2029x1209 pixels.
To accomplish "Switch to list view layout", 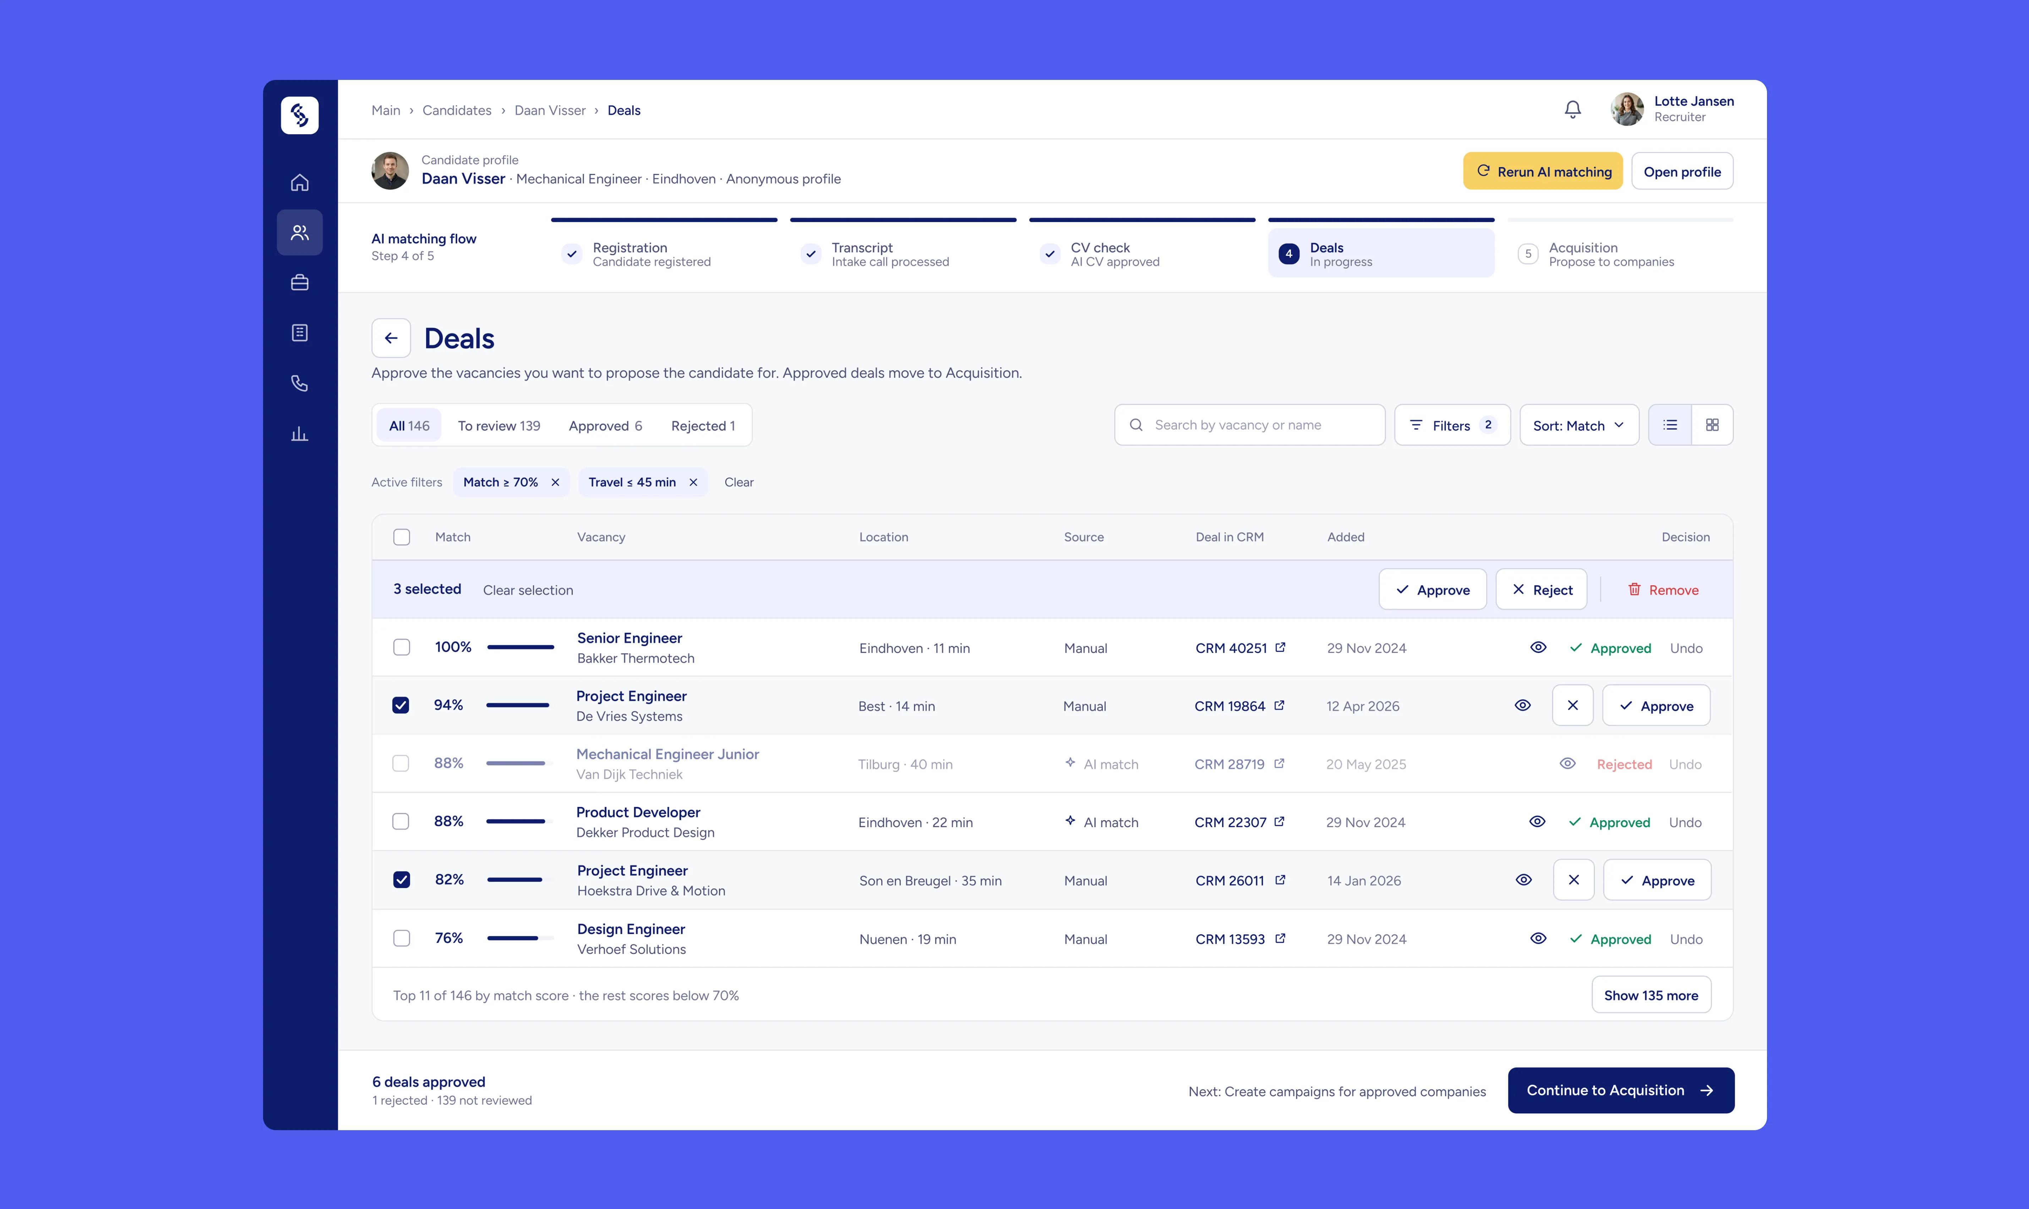I will tap(1670, 425).
